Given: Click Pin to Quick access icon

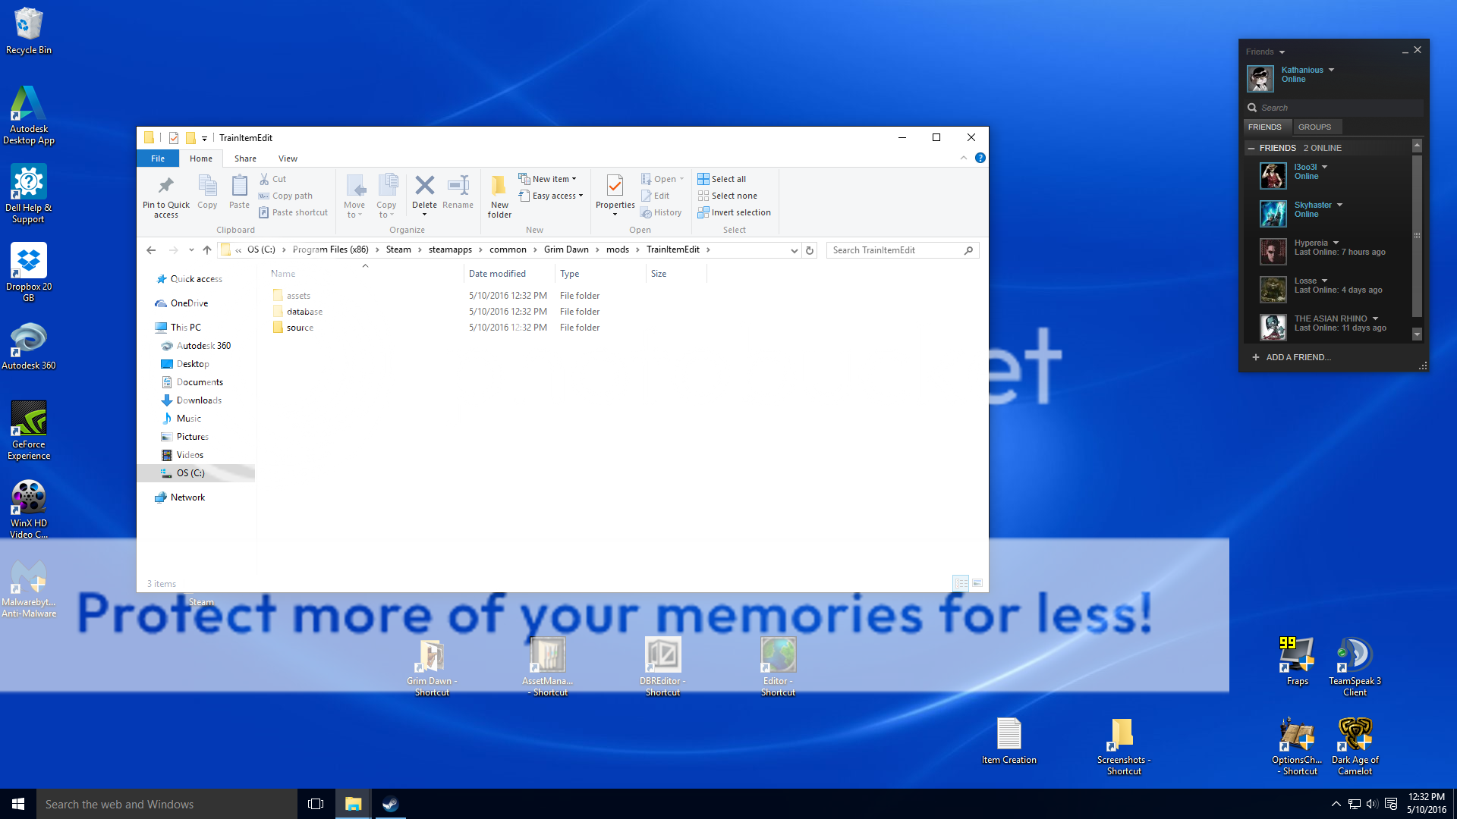Looking at the screenshot, I should [x=165, y=187].
